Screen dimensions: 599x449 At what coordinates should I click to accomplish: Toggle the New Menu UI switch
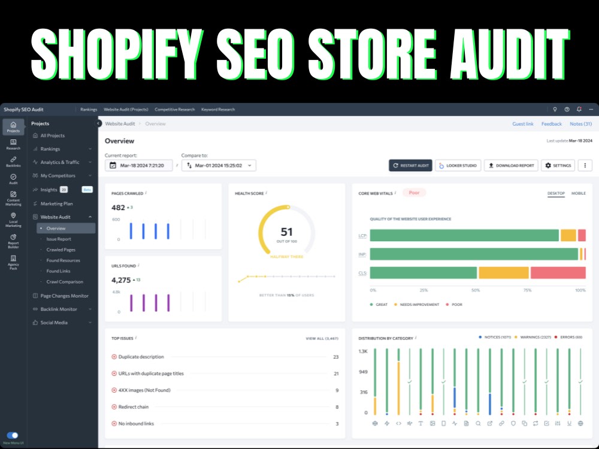tap(13, 435)
